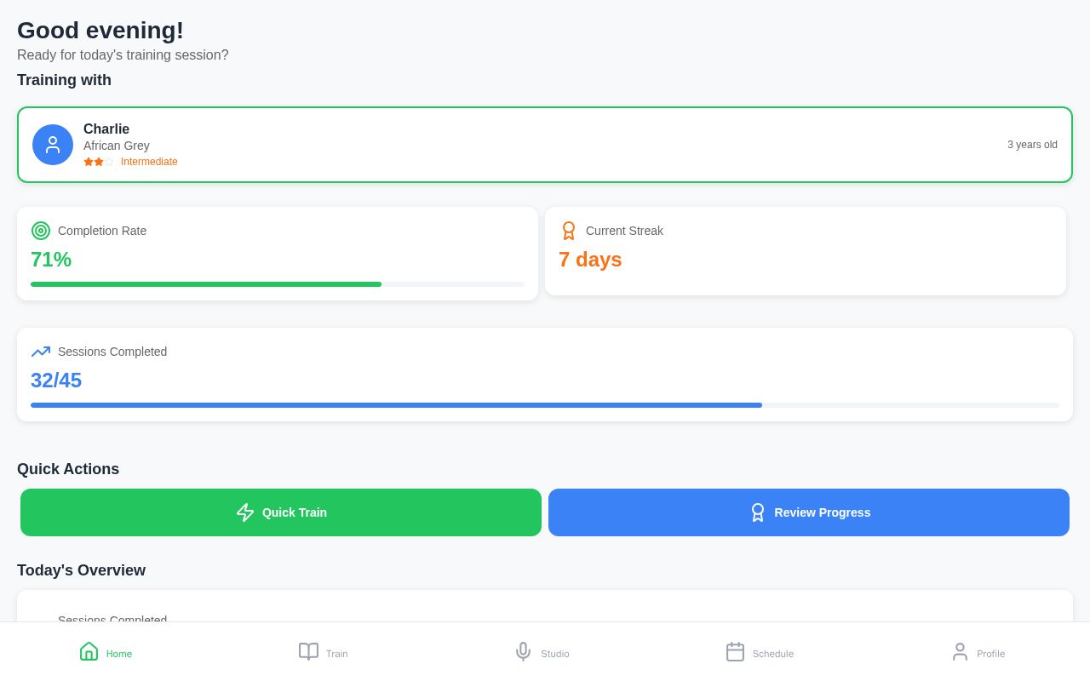Click the orange skill-level stars
The image size is (1090, 681).
99,162
